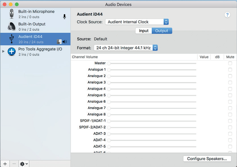Mute the Analogue 3 channel
Image resolution: width=237 pixels, height=167 pixels.
(230, 83)
